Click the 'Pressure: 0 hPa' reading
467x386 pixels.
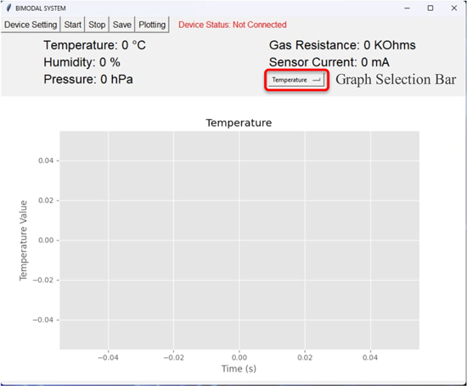pos(88,79)
